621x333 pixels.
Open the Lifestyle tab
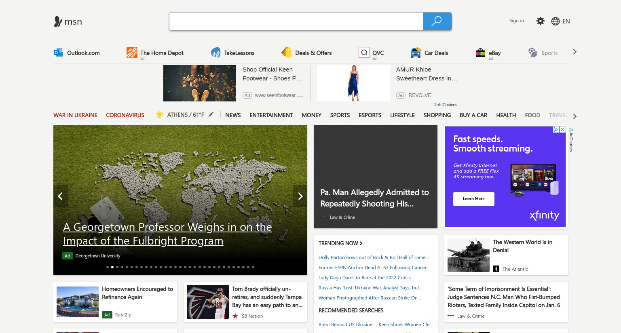tap(402, 115)
